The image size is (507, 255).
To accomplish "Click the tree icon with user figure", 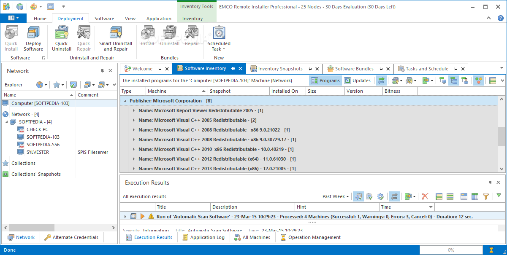I will pos(465,81).
